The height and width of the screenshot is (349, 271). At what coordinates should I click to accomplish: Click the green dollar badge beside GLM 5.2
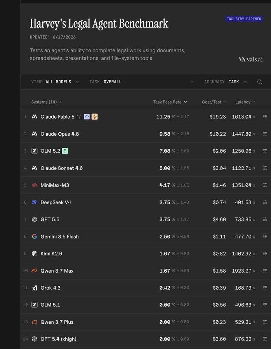pos(65,151)
